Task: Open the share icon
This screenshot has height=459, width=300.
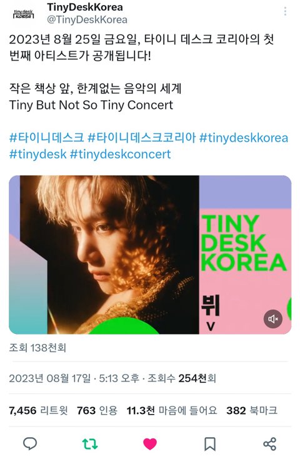Action: (269, 444)
